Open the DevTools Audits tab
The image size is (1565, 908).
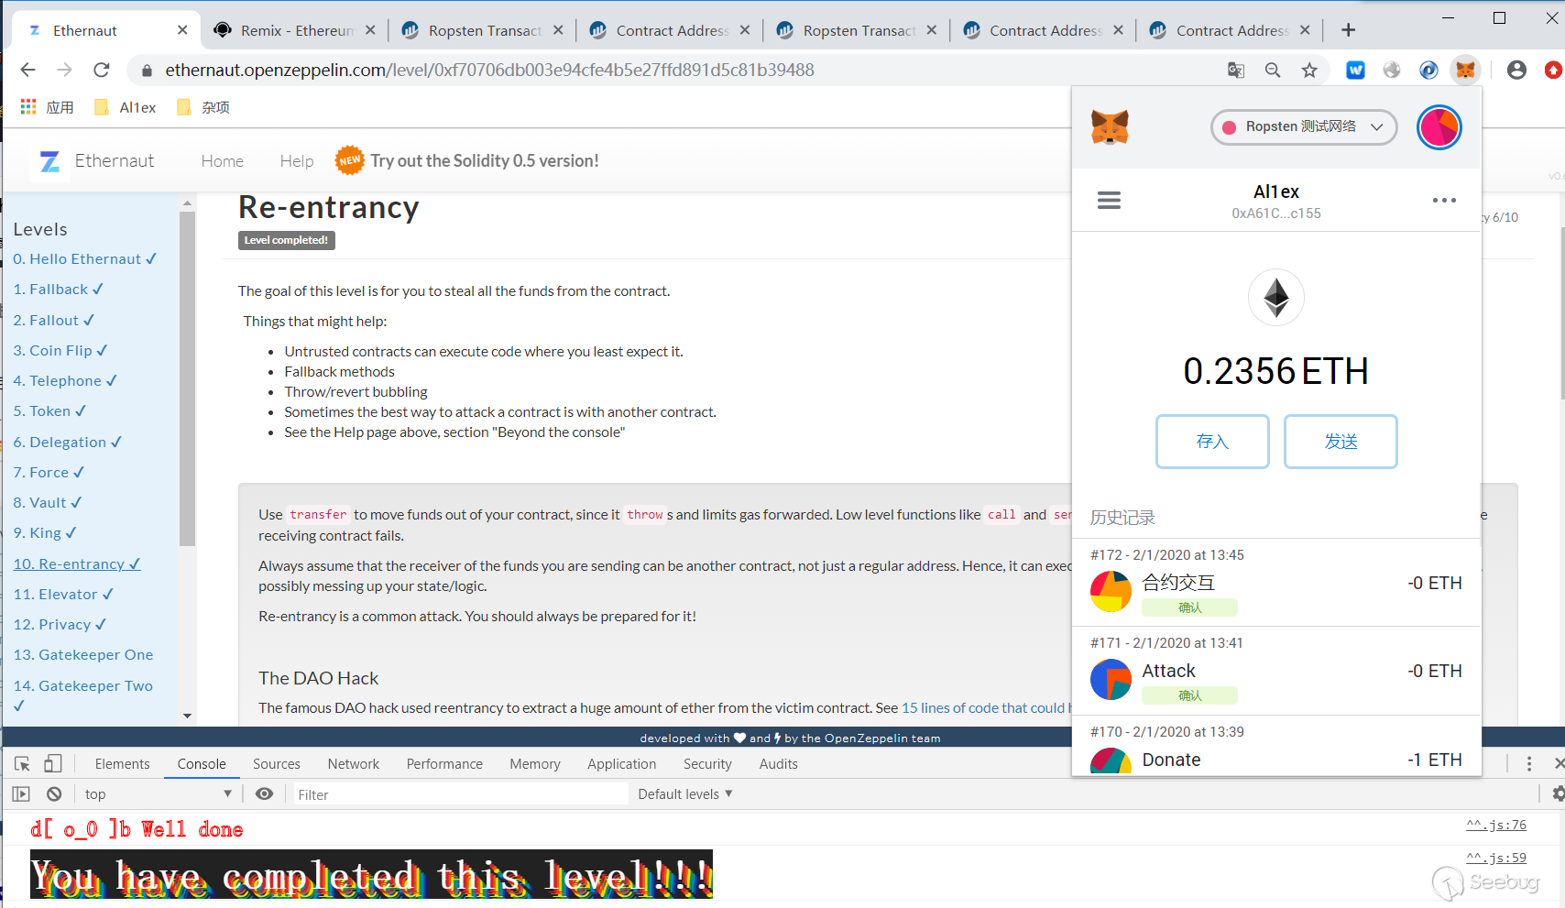(x=779, y=763)
